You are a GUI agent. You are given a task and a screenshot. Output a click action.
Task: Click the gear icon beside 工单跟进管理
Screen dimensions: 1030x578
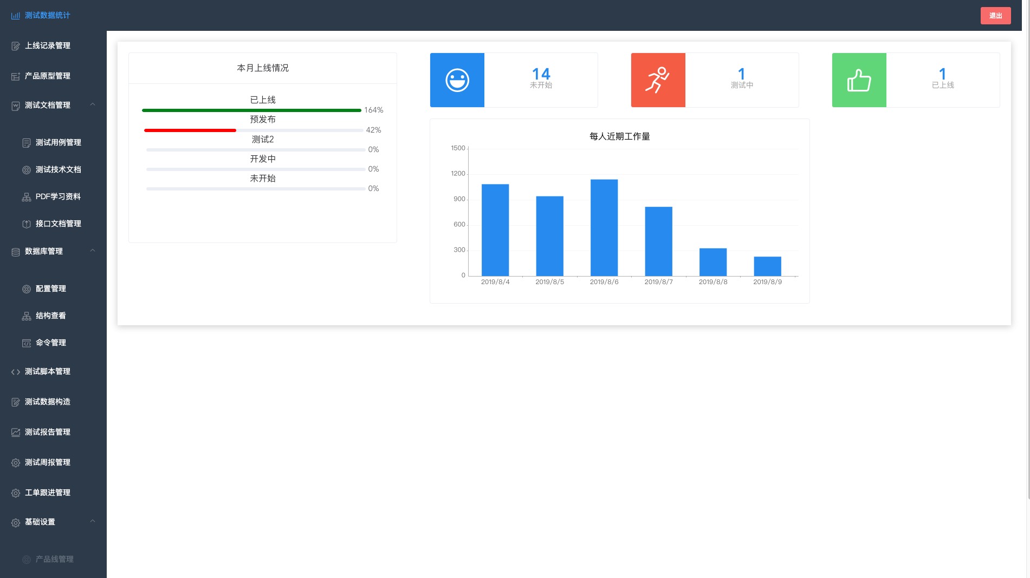pyautogui.click(x=16, y=493)
